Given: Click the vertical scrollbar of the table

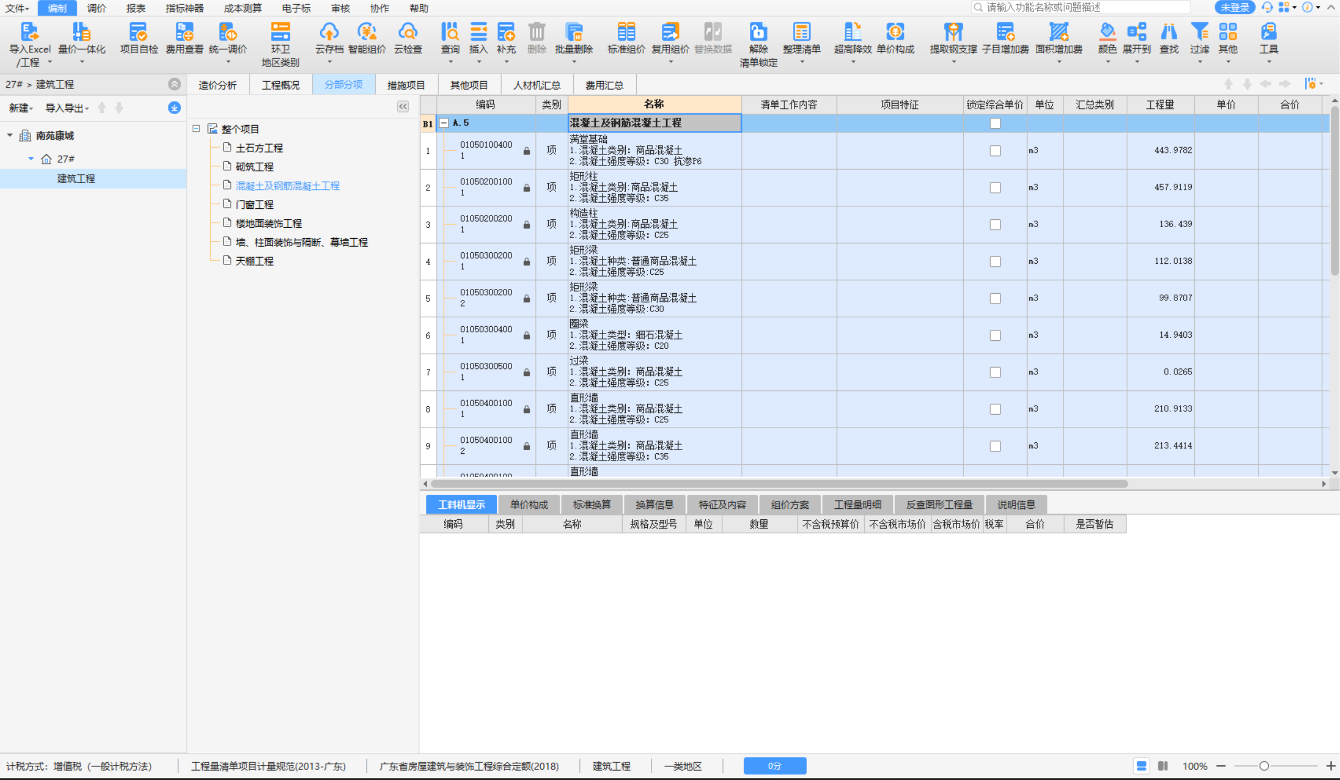Looking at the screenshot, I should [x=1334, y=191].
